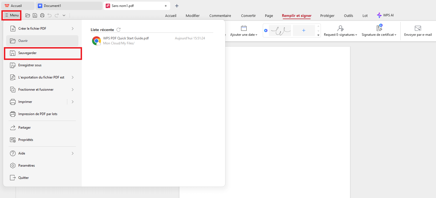Open the Accueil ribbon tab

[x=171, y=16]
